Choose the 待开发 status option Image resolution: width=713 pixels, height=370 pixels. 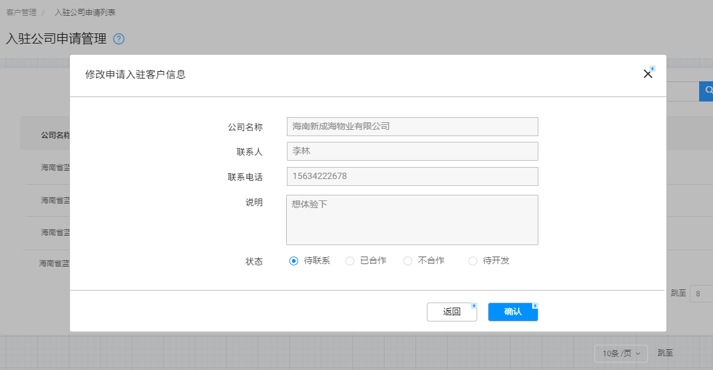coord(473,261)
